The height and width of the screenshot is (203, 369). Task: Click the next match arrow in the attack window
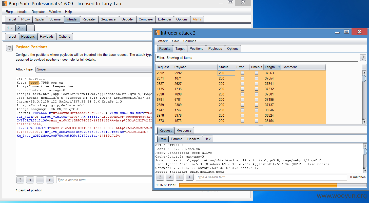[x=190, y=177]
